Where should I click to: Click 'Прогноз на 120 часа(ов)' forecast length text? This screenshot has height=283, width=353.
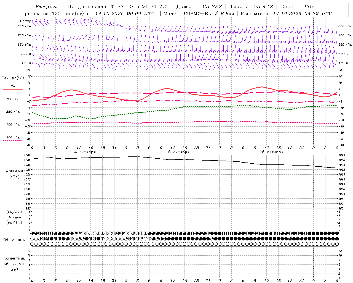(x=53, y=14)
